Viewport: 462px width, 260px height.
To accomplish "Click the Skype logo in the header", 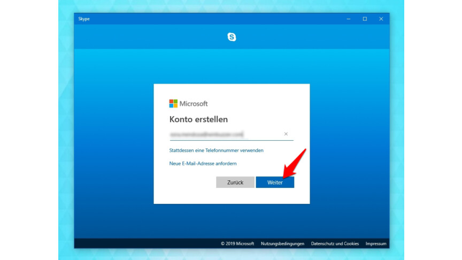I will click(232, 37).
